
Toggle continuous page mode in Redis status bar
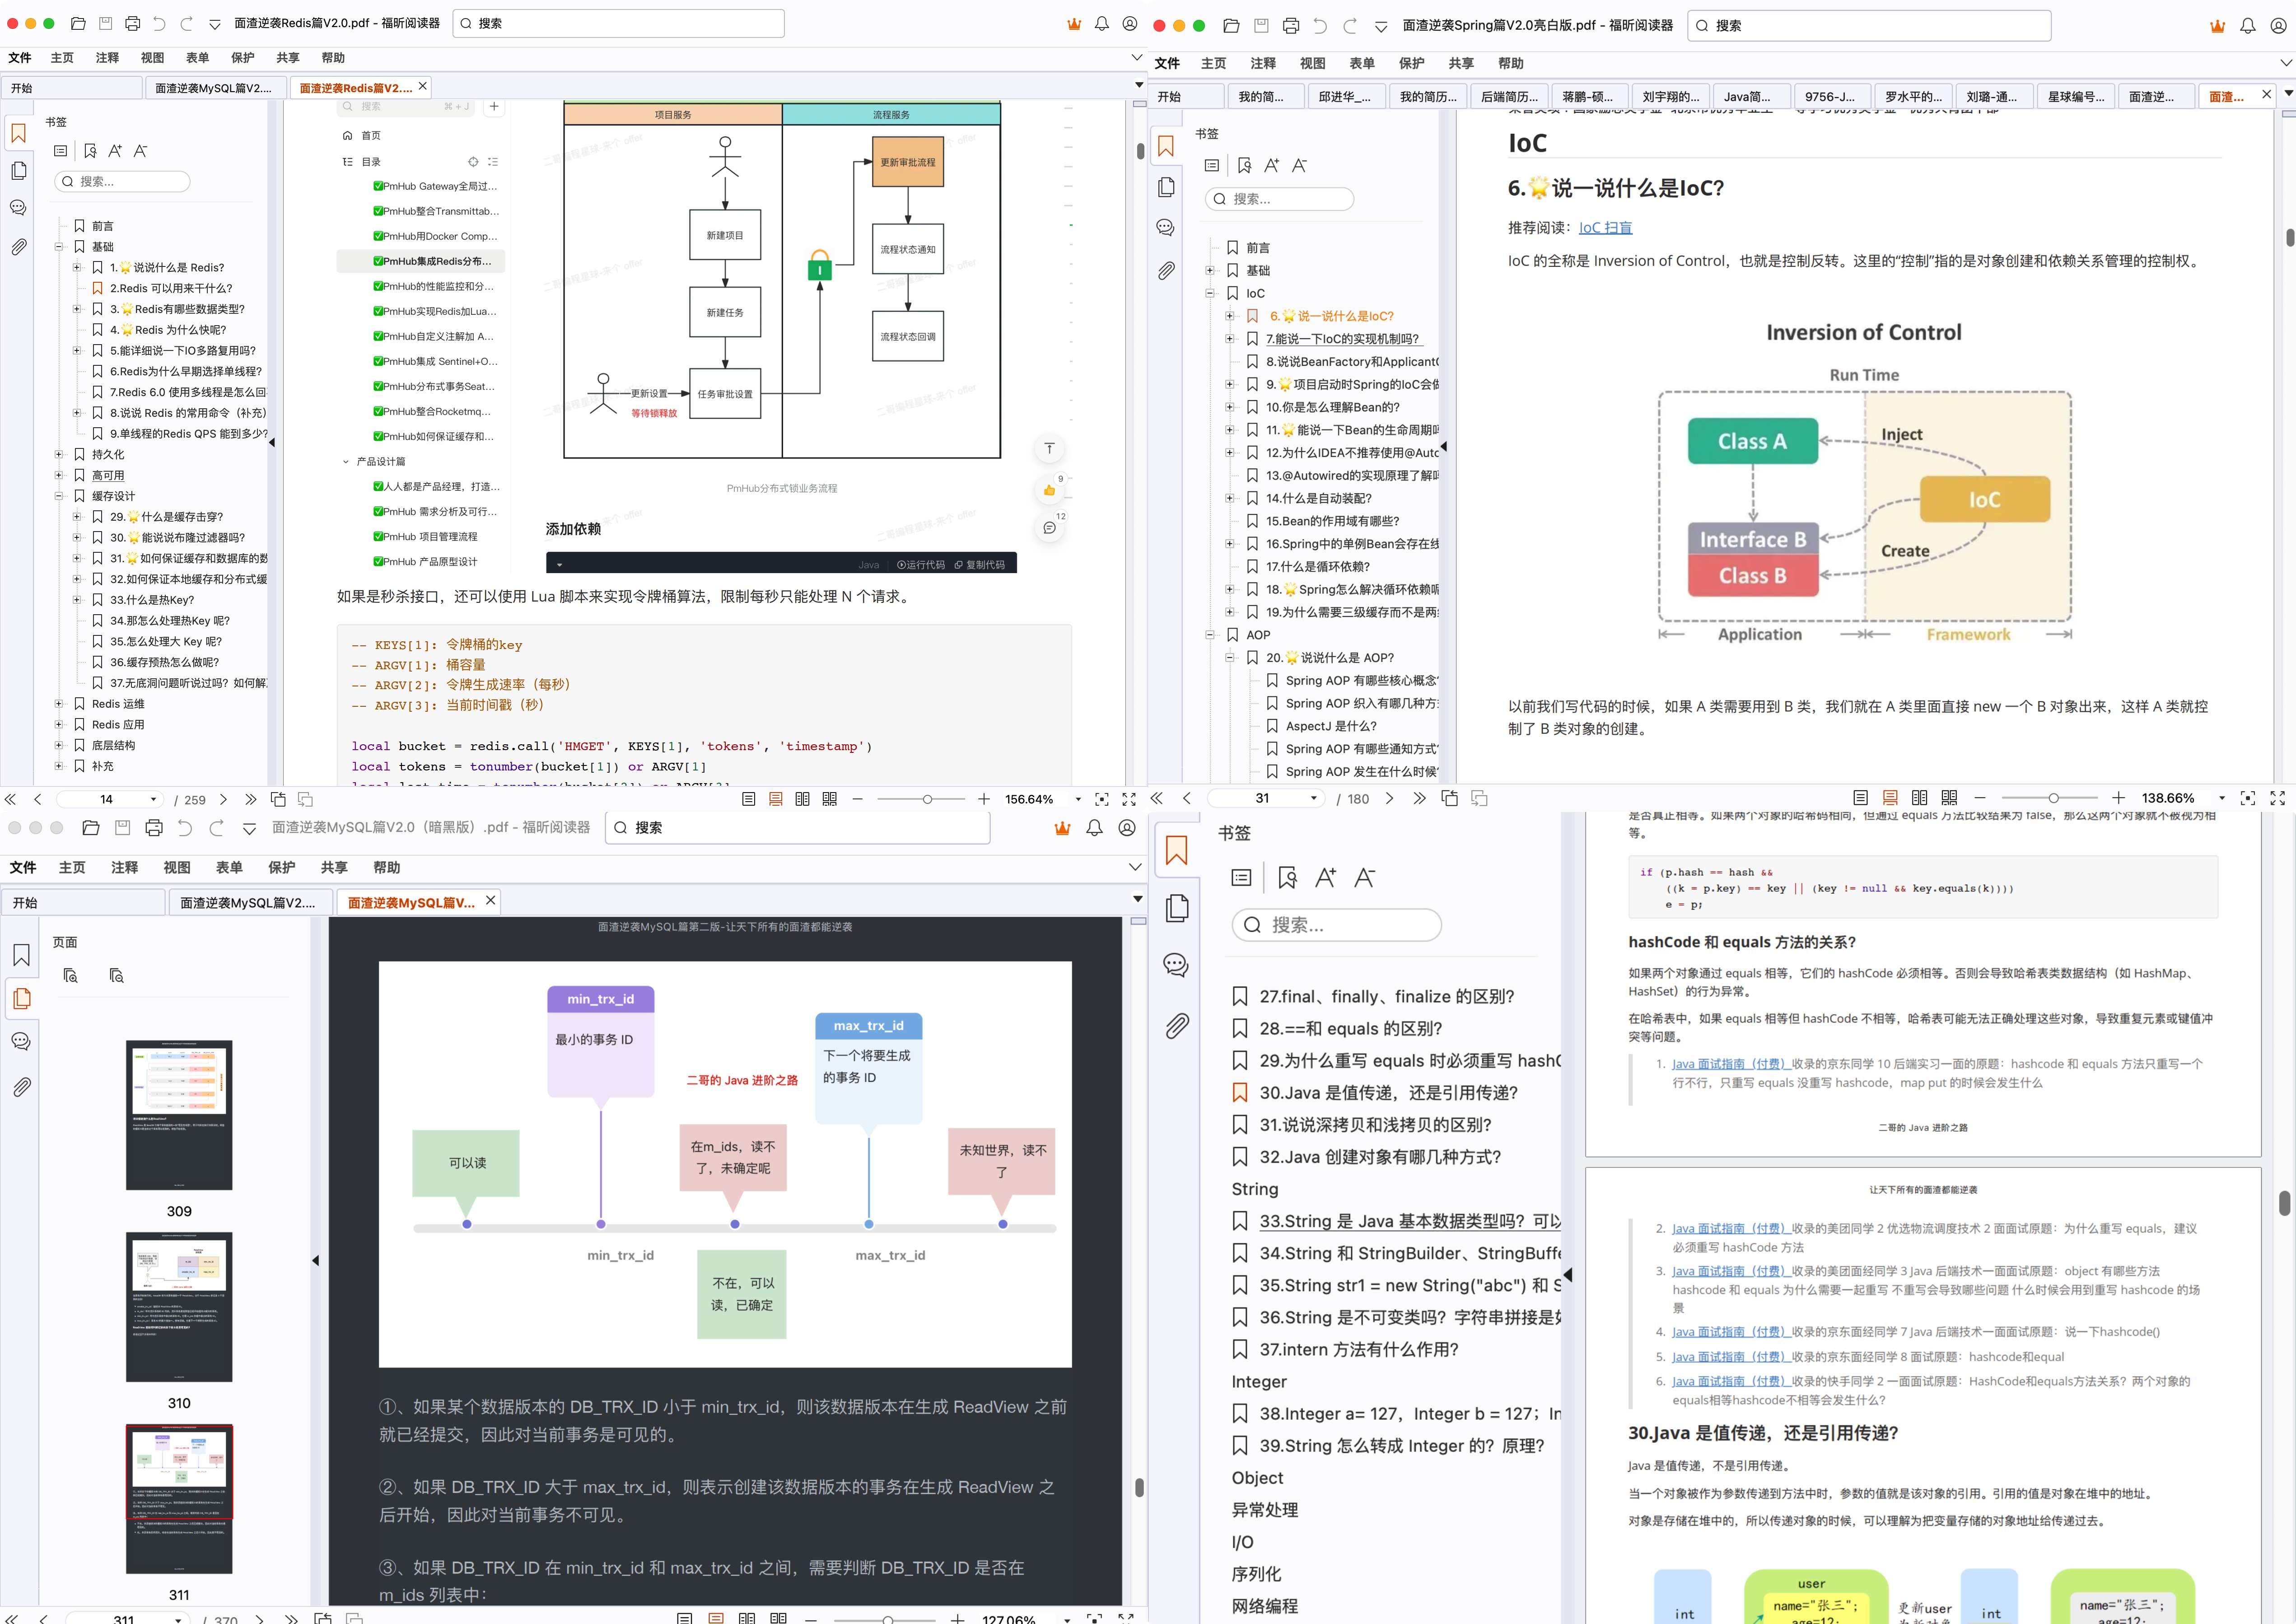pyautogui.click(x=775, y=800)
